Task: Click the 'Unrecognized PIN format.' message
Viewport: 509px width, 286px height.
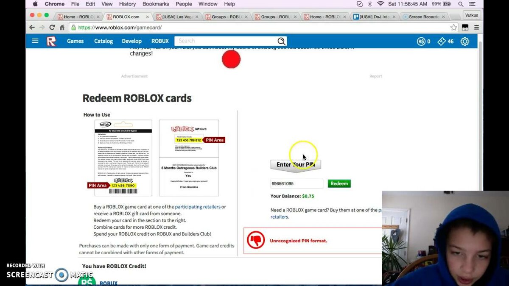Action: 298,241
